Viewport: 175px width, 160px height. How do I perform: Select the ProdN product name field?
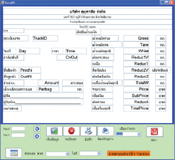click(x=30, y=70)
